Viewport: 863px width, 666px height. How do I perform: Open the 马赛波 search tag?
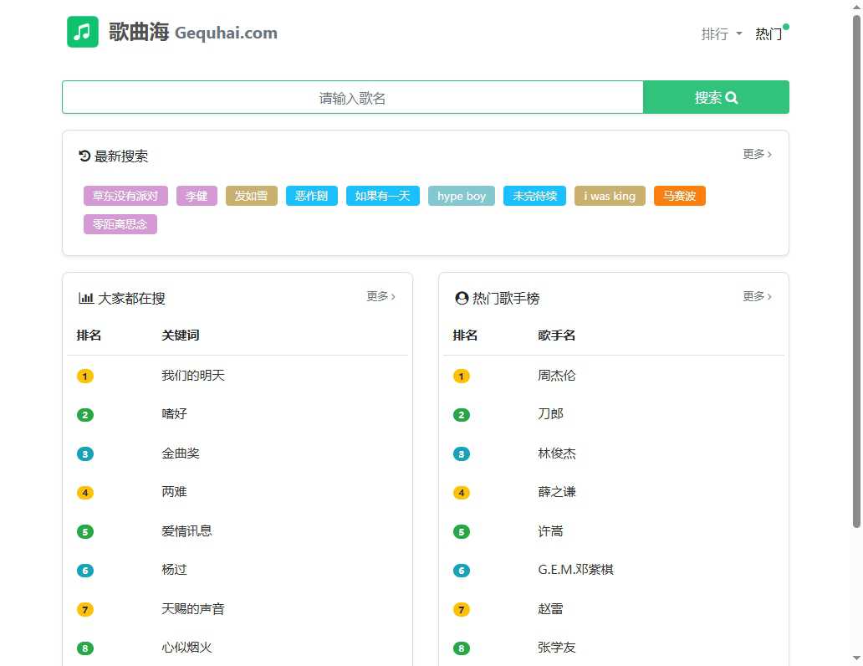[x=679, y=196]
